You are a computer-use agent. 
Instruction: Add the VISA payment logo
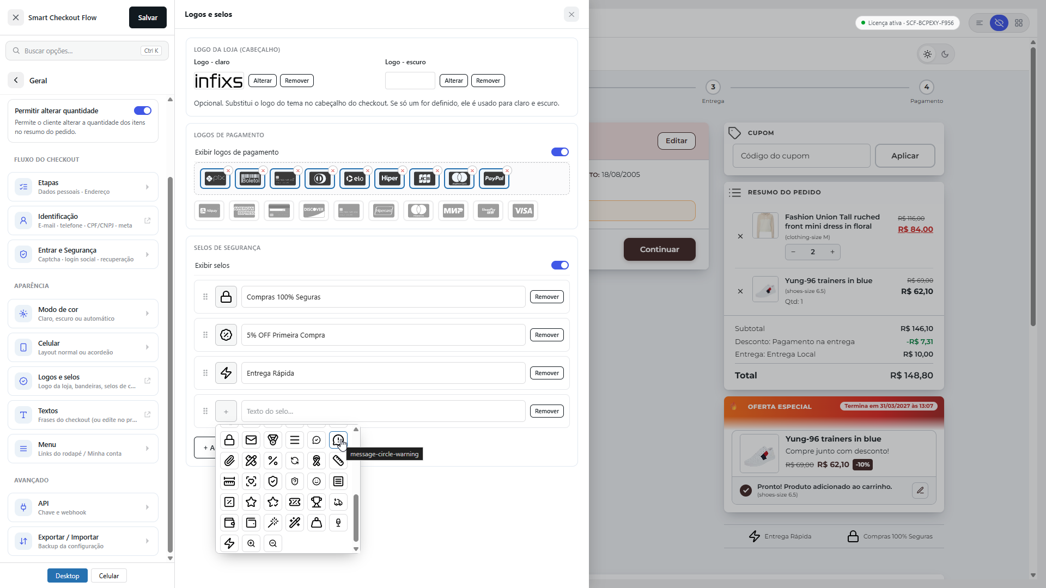tap(523, 211)
